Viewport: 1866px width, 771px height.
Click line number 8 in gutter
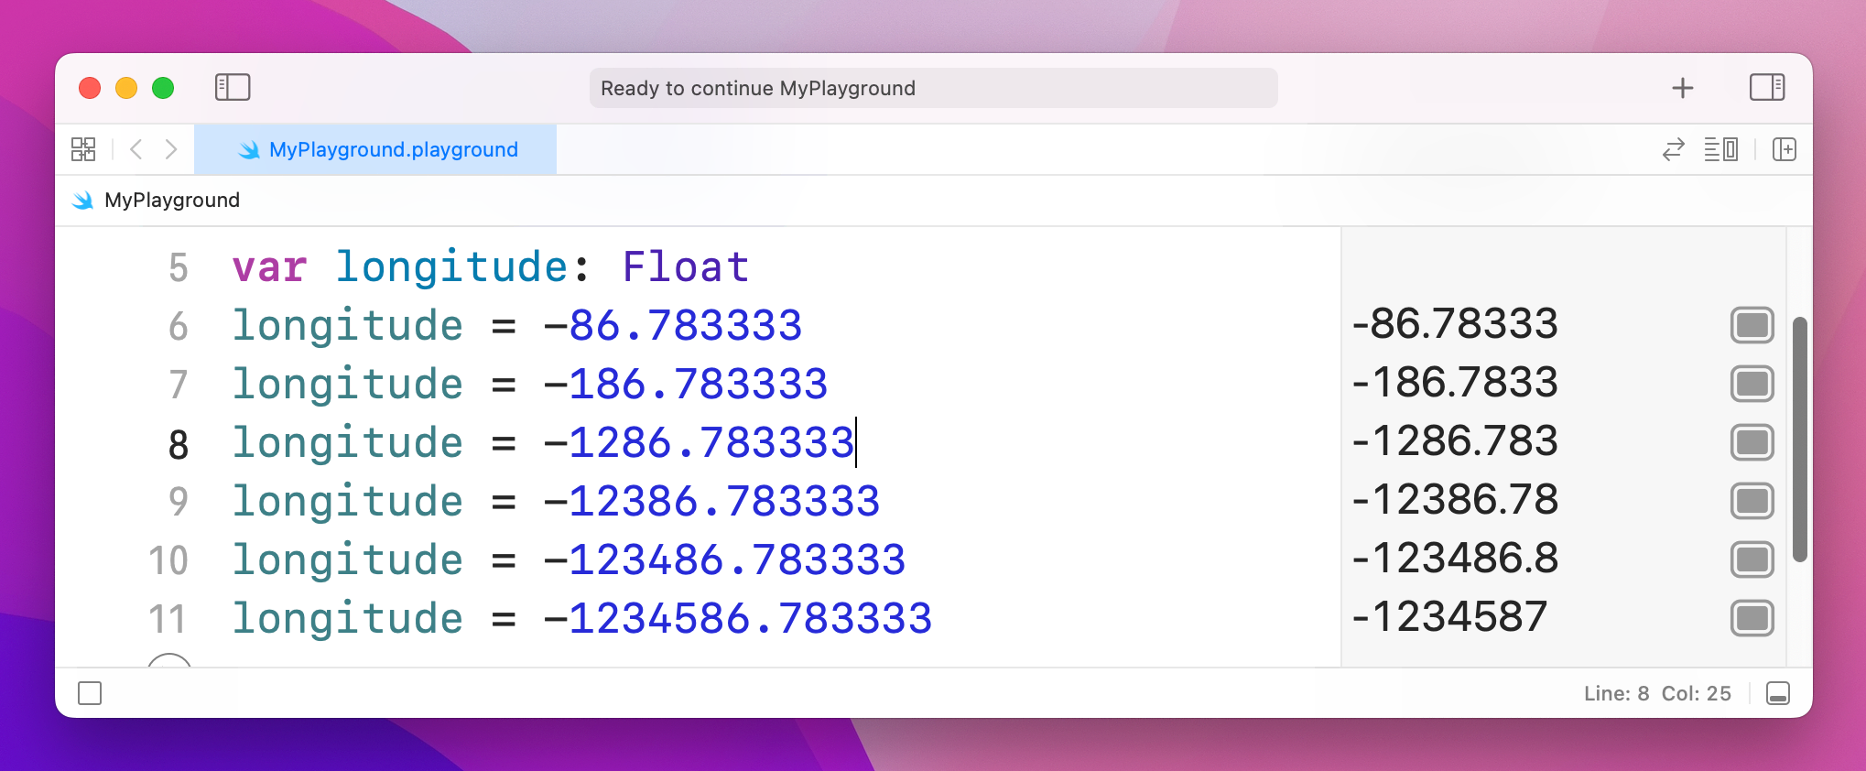coord(179,445)
